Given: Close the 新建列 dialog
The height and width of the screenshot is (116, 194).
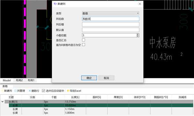Looking at the screenshot, I should tap(140, 4).
